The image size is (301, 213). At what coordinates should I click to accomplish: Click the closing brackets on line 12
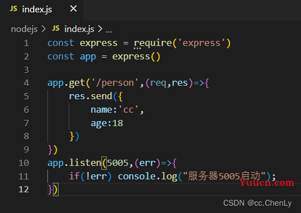pos(53,189)
